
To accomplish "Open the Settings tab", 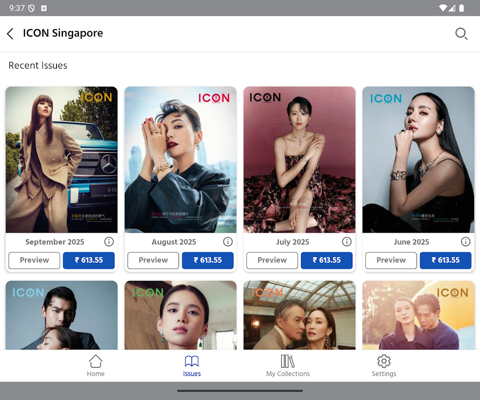I will 384,365.
